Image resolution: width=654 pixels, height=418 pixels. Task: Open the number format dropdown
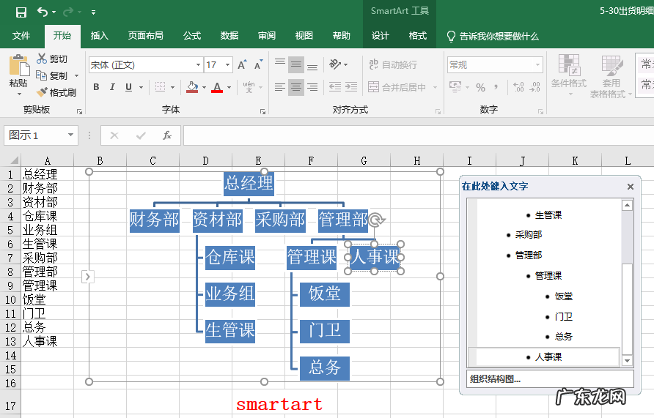point(537,65)
